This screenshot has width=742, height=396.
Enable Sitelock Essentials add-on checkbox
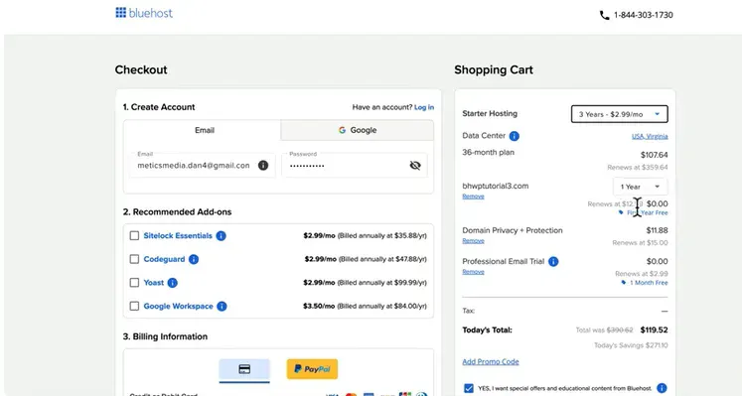click(134, 236)
